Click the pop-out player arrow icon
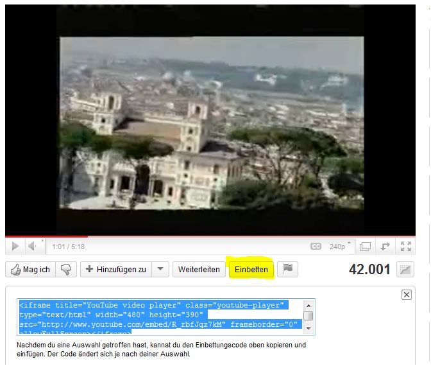Viewport: 431px width, 366px height. tap(385, 247)
